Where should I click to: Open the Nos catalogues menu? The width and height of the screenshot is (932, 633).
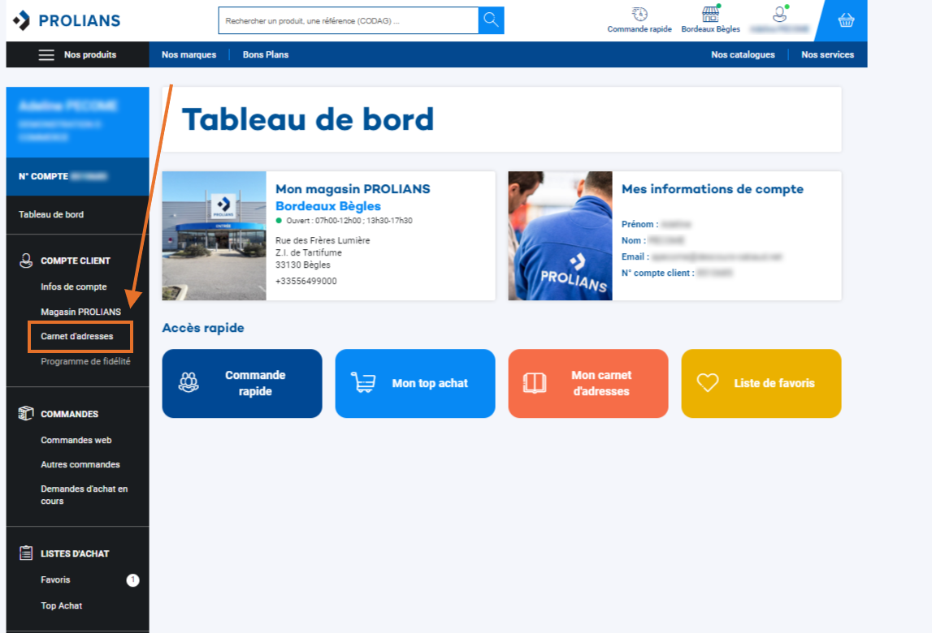[x=743, y=54]
